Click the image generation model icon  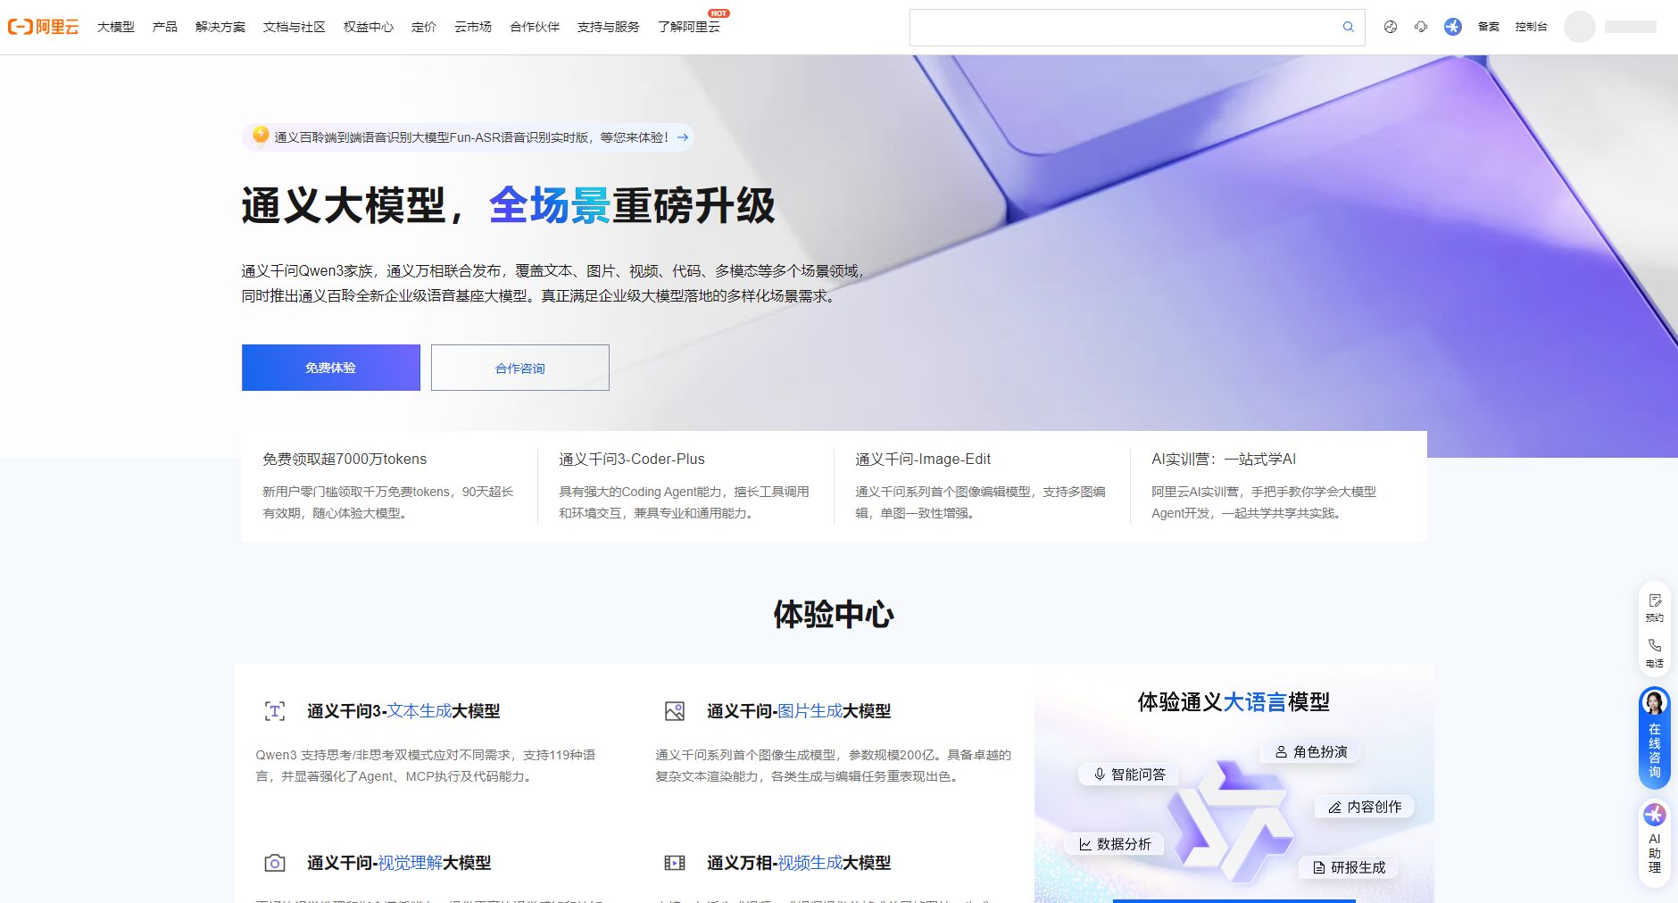coord(675,711)
